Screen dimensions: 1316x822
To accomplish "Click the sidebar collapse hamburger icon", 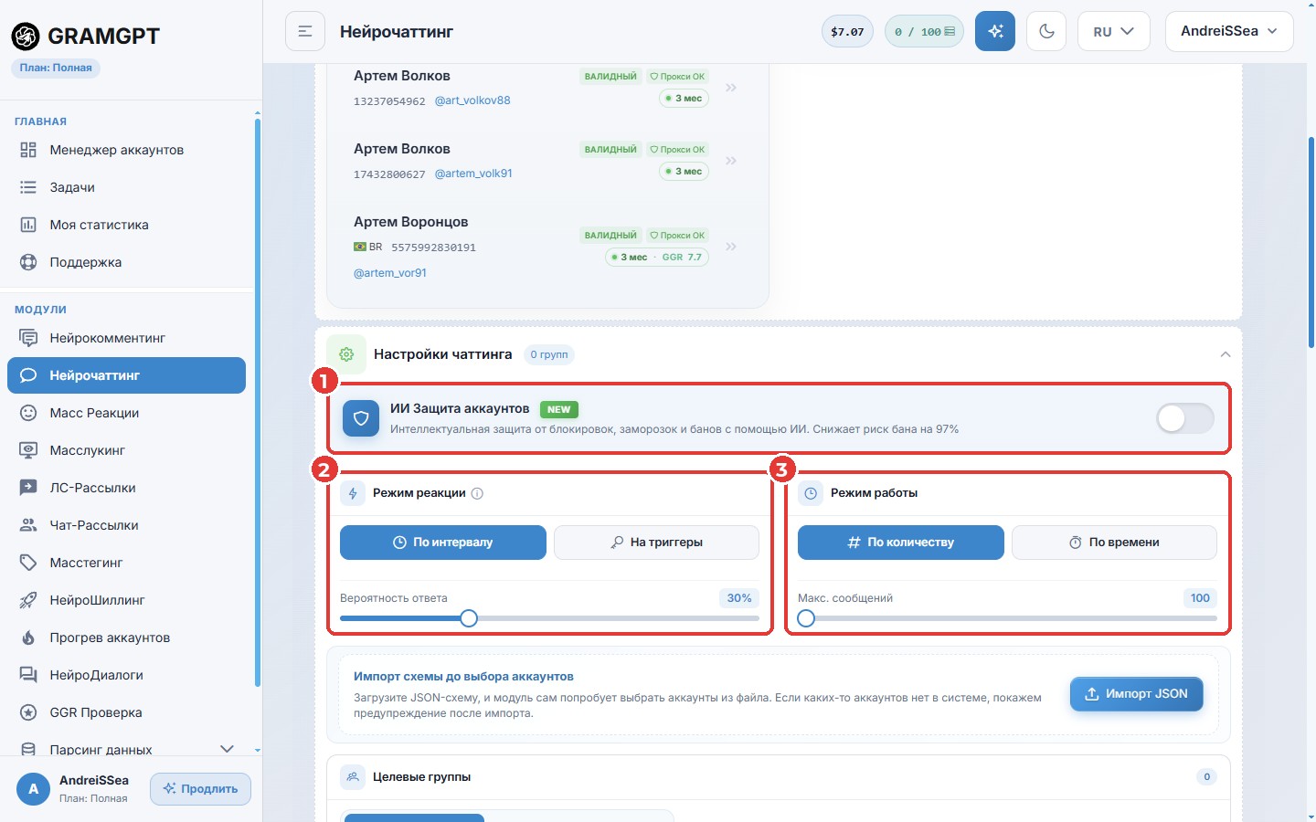I will 305,31.
